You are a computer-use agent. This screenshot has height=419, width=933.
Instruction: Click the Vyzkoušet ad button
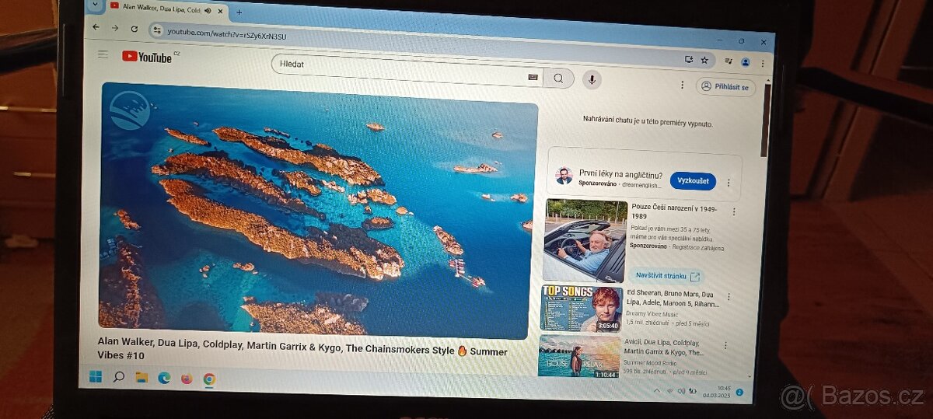point(693,181)
